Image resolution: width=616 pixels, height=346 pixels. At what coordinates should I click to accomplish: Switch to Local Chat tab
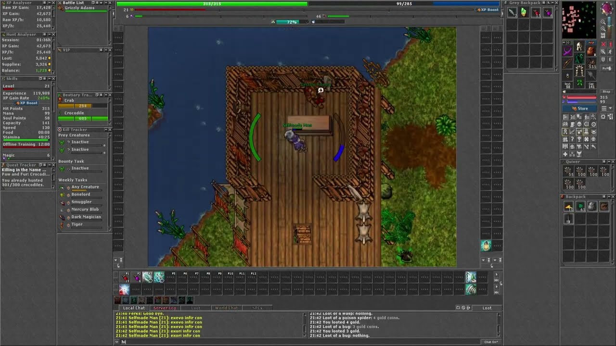tap(134, 308)
